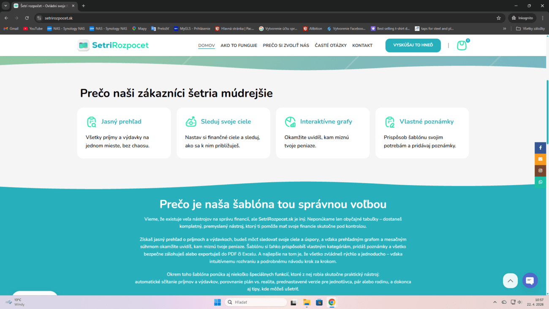This screenshot has width=549, height=309.
Task: Expand hidden system tray icons
Action: [x=494, y=302]
